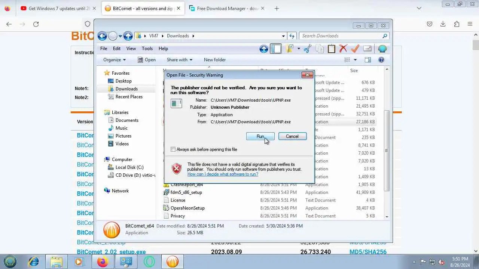Viewport: 479px width, 269px height.
Task: Toggle the navigation pane layout icon
Action: (276, 49)
